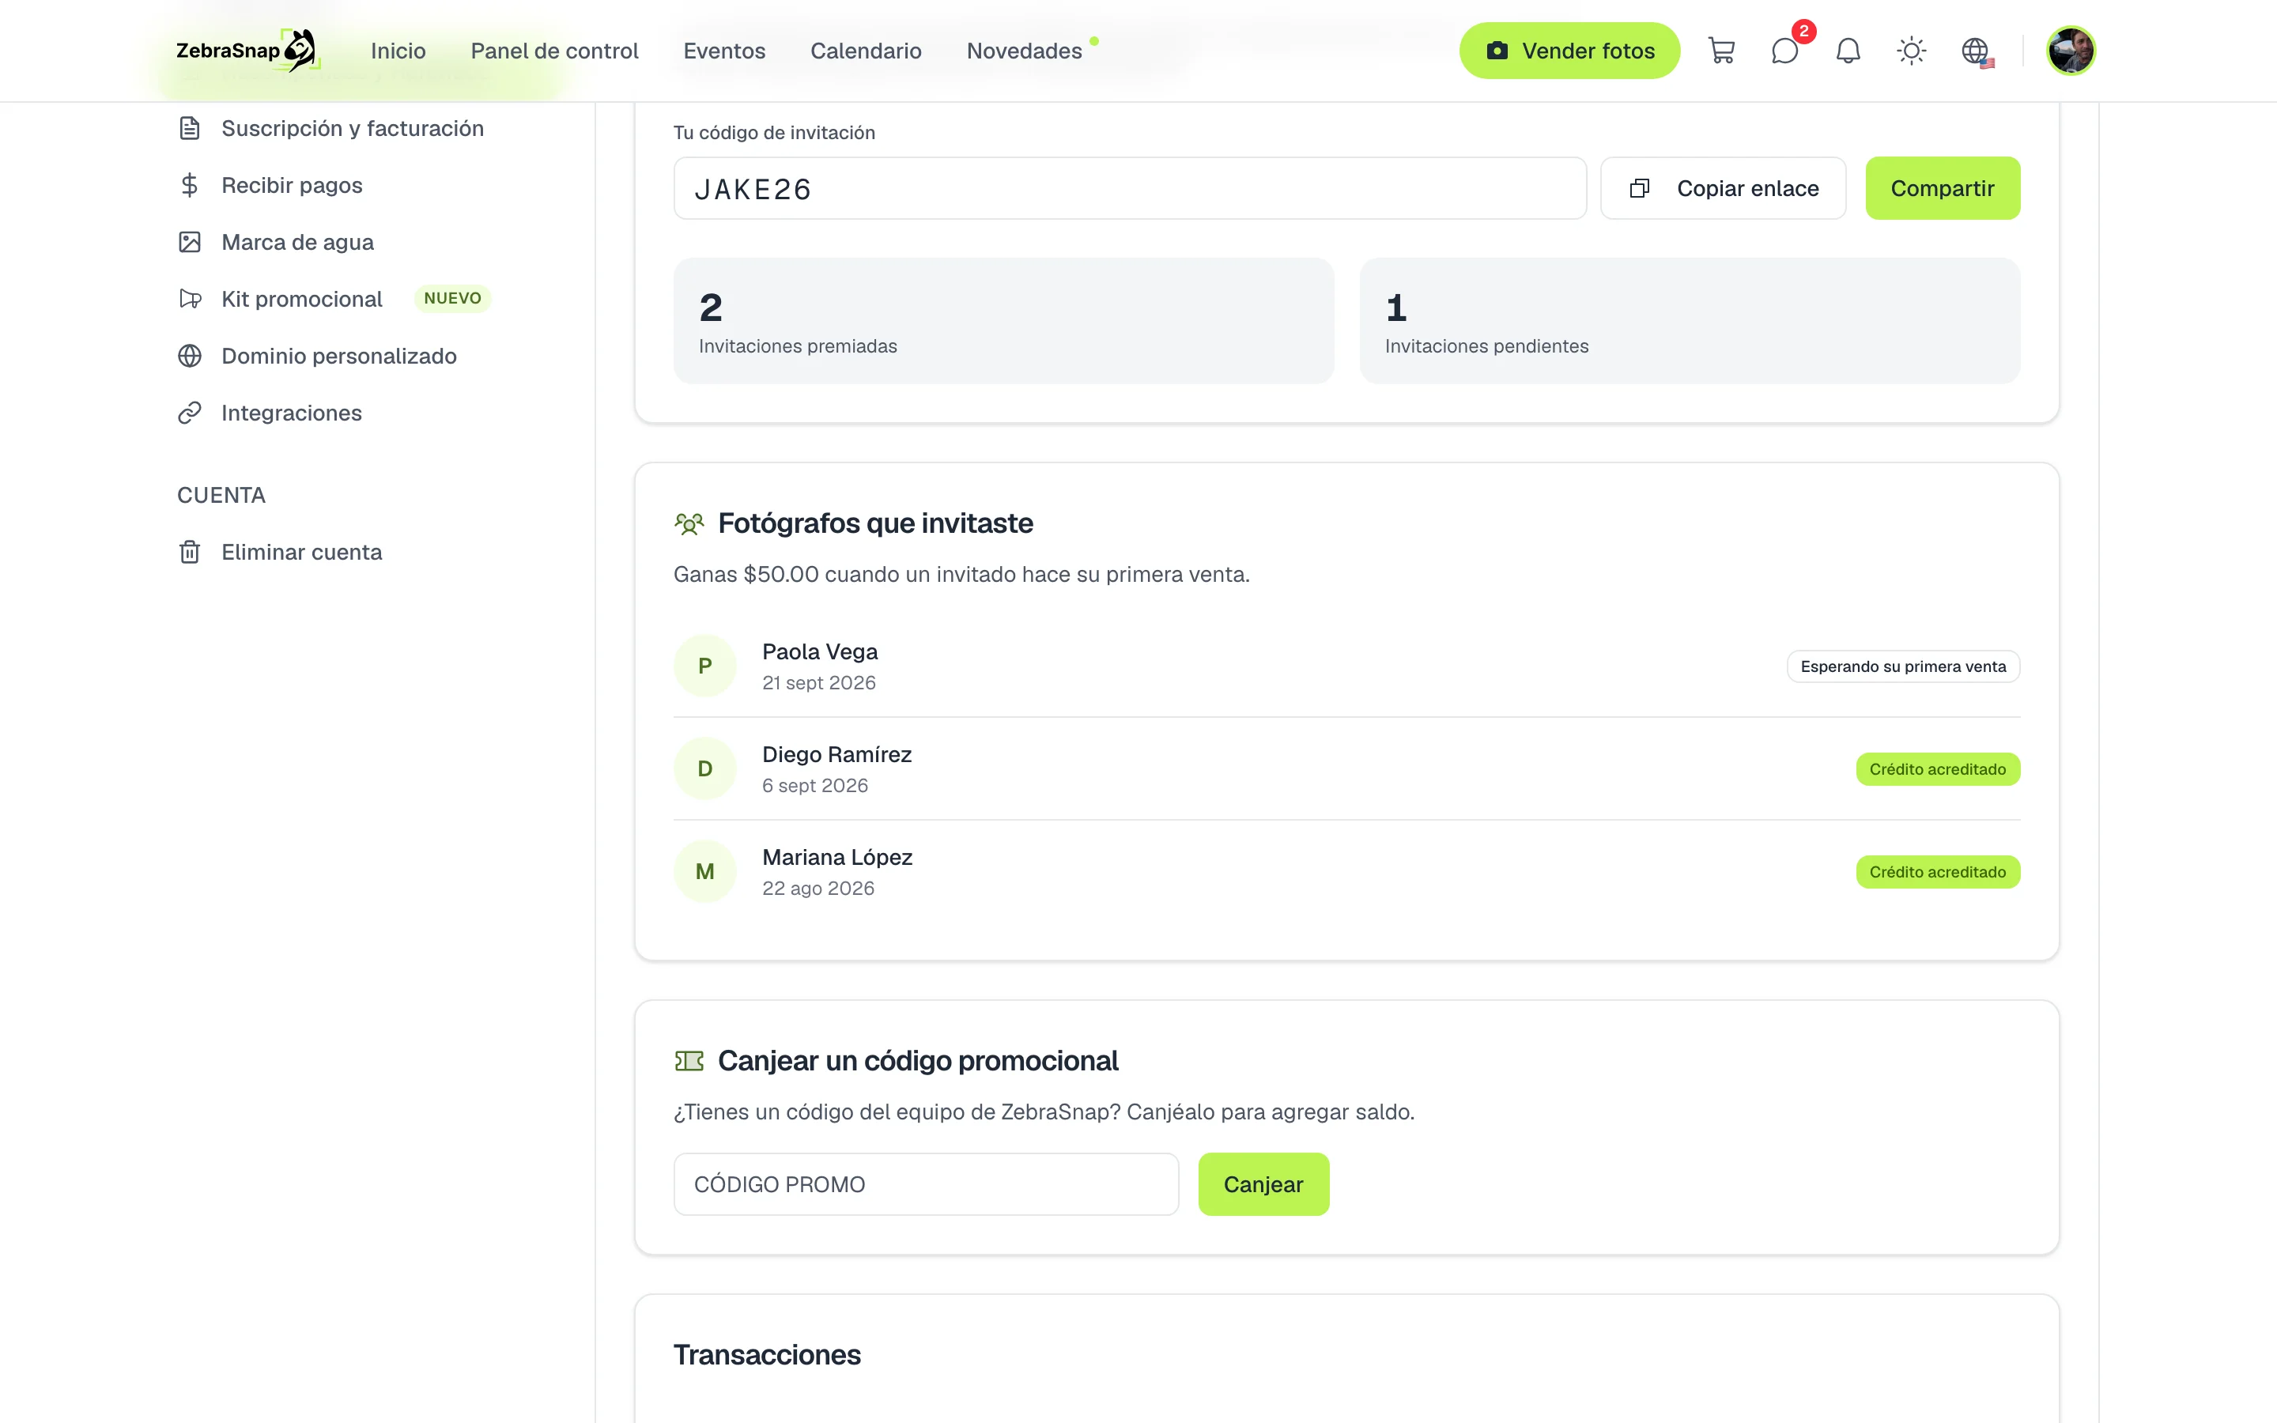Screen dimensions: 2277x1423
Task: Click the Canjear button
Action: point(1263,1184)
